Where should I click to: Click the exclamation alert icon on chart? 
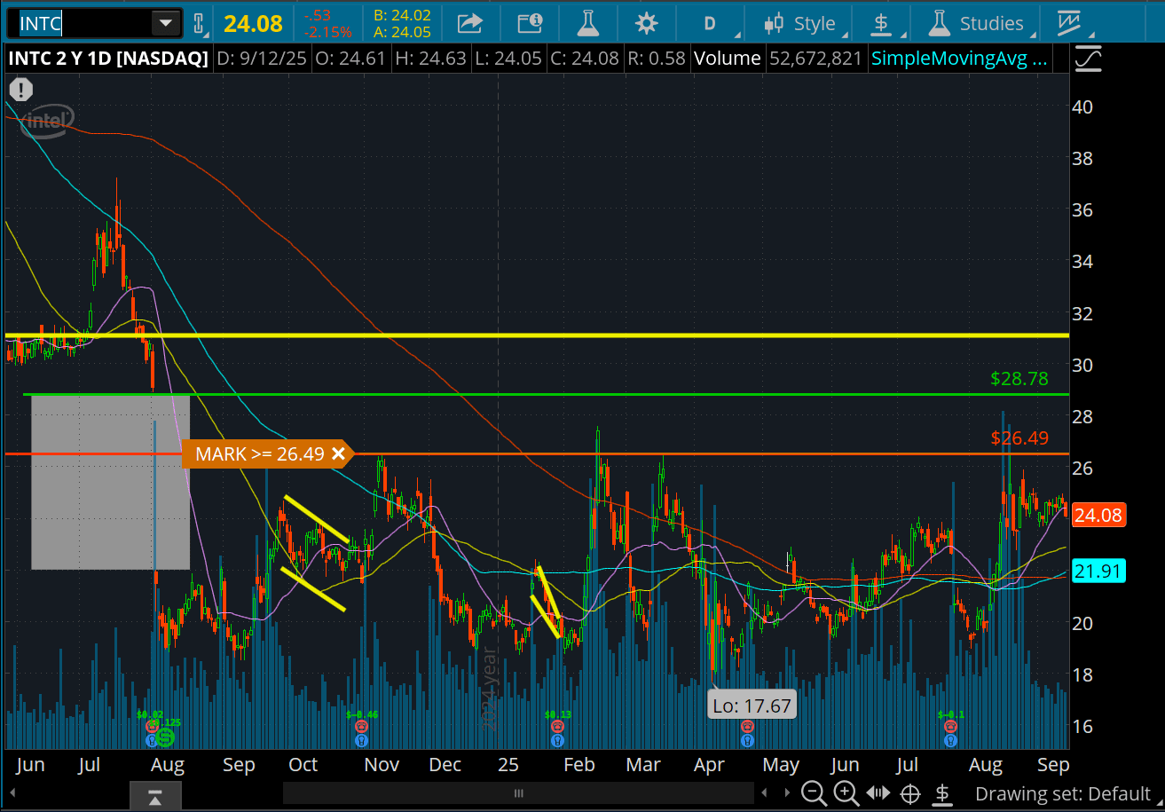pyautogui.click(x=20, y=89)
